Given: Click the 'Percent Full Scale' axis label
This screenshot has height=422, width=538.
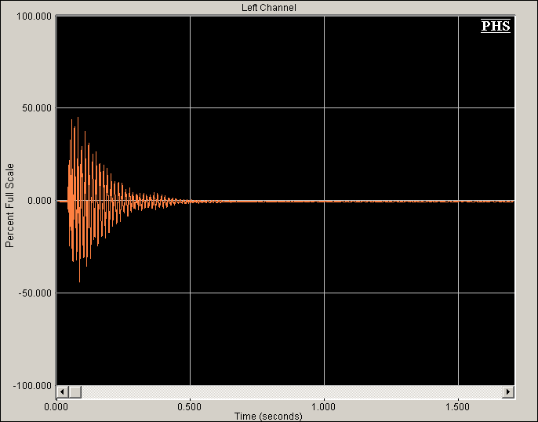Looking at the screenshot, I should click(x=9, y=206).
